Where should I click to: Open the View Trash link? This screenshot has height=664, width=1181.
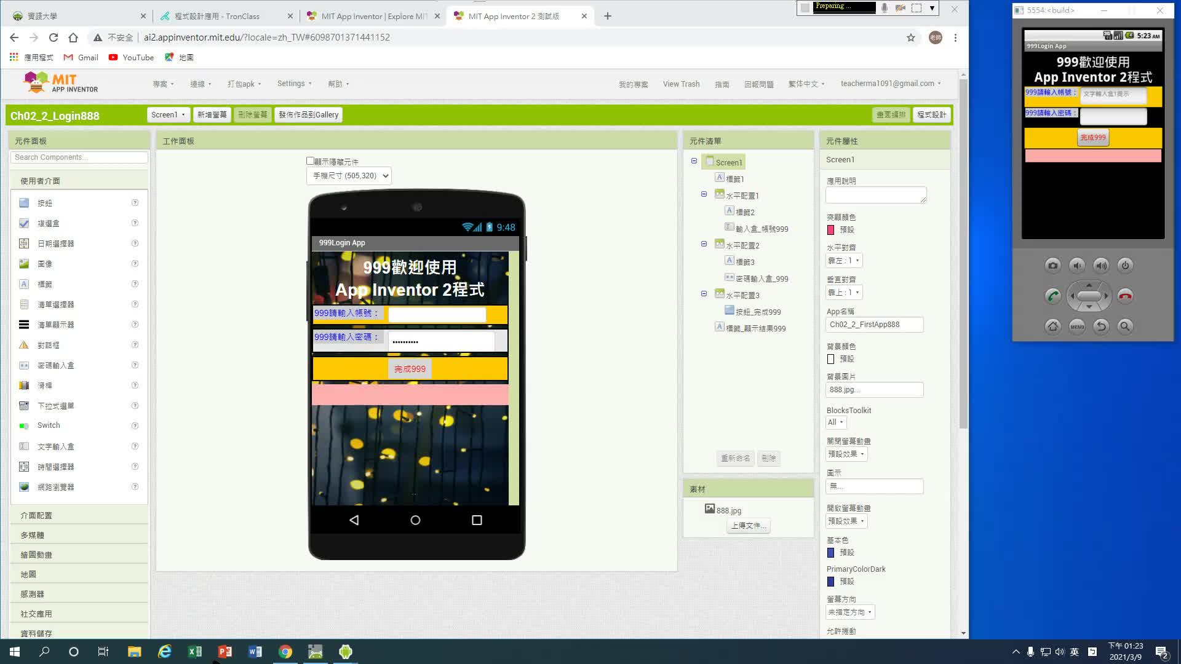681,84
